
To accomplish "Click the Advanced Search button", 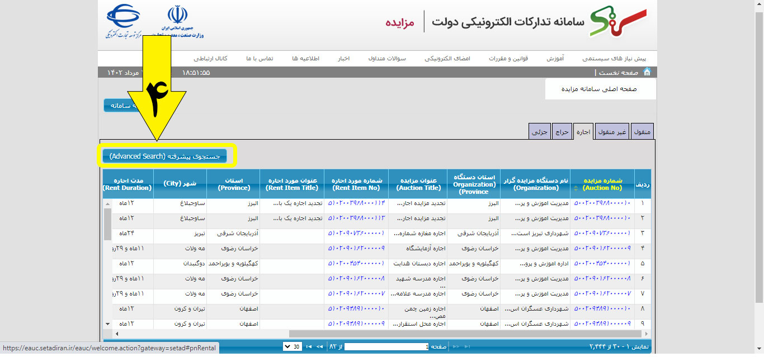I will 164,157.
